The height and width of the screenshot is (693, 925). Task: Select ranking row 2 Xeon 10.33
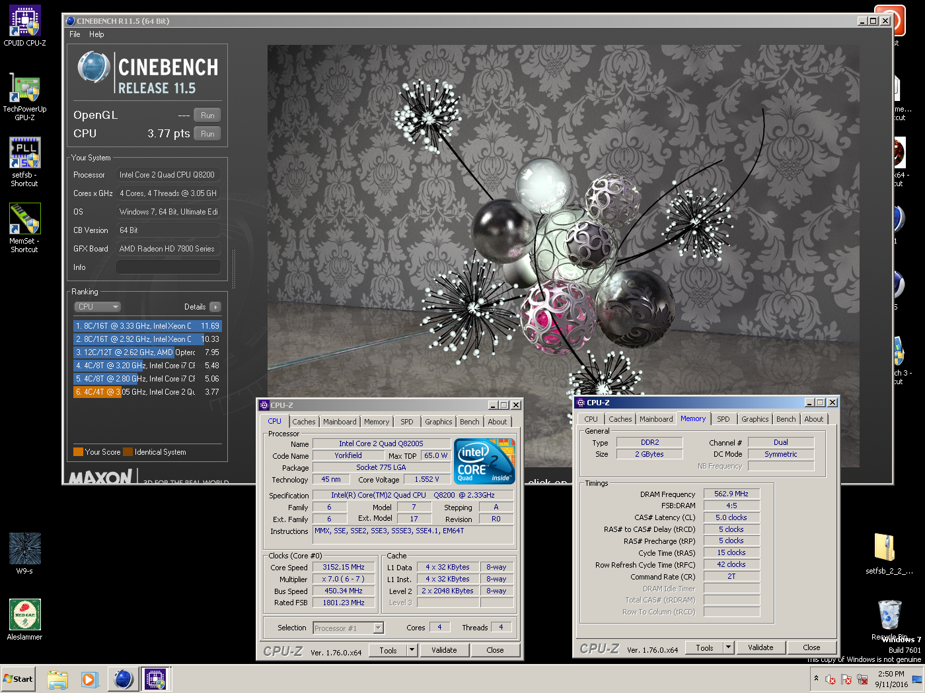click(x=147, y=339)
